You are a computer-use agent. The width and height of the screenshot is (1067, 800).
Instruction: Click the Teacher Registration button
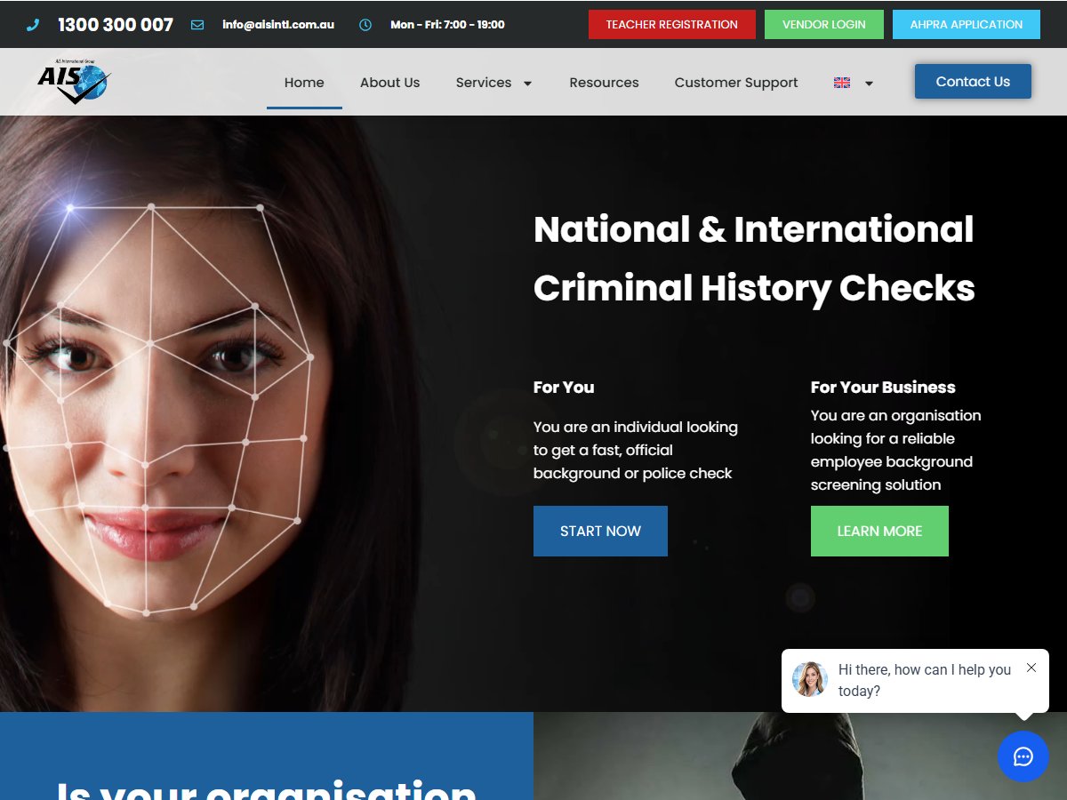(672, 25)
